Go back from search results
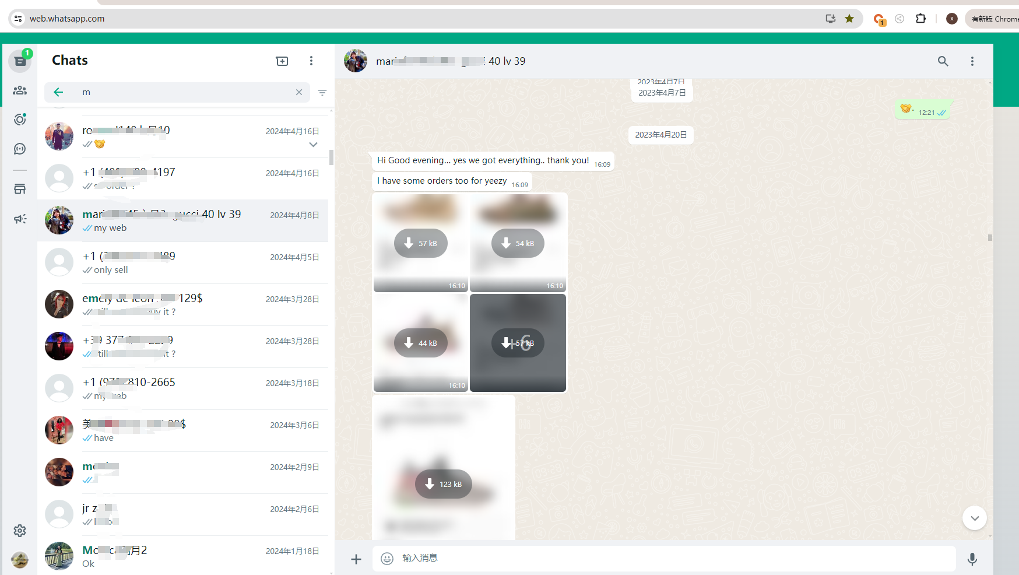This screenshot has width=1019, height=575. (x=58, y=92)
